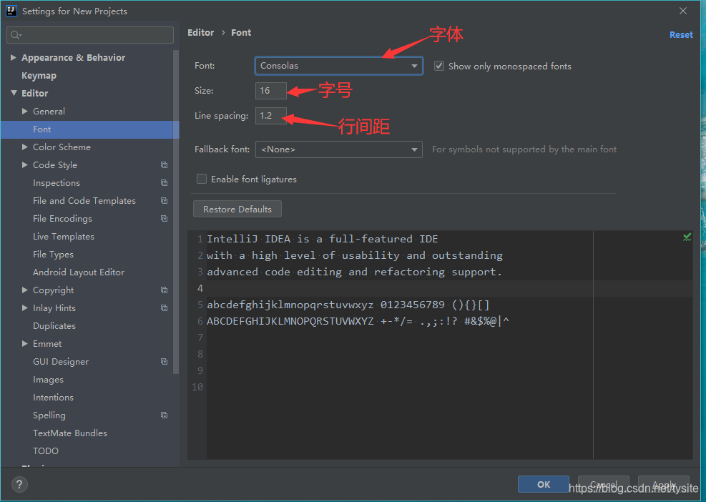Open Live Templates settings page
This screenshot has height=502, width=706.
64,237
